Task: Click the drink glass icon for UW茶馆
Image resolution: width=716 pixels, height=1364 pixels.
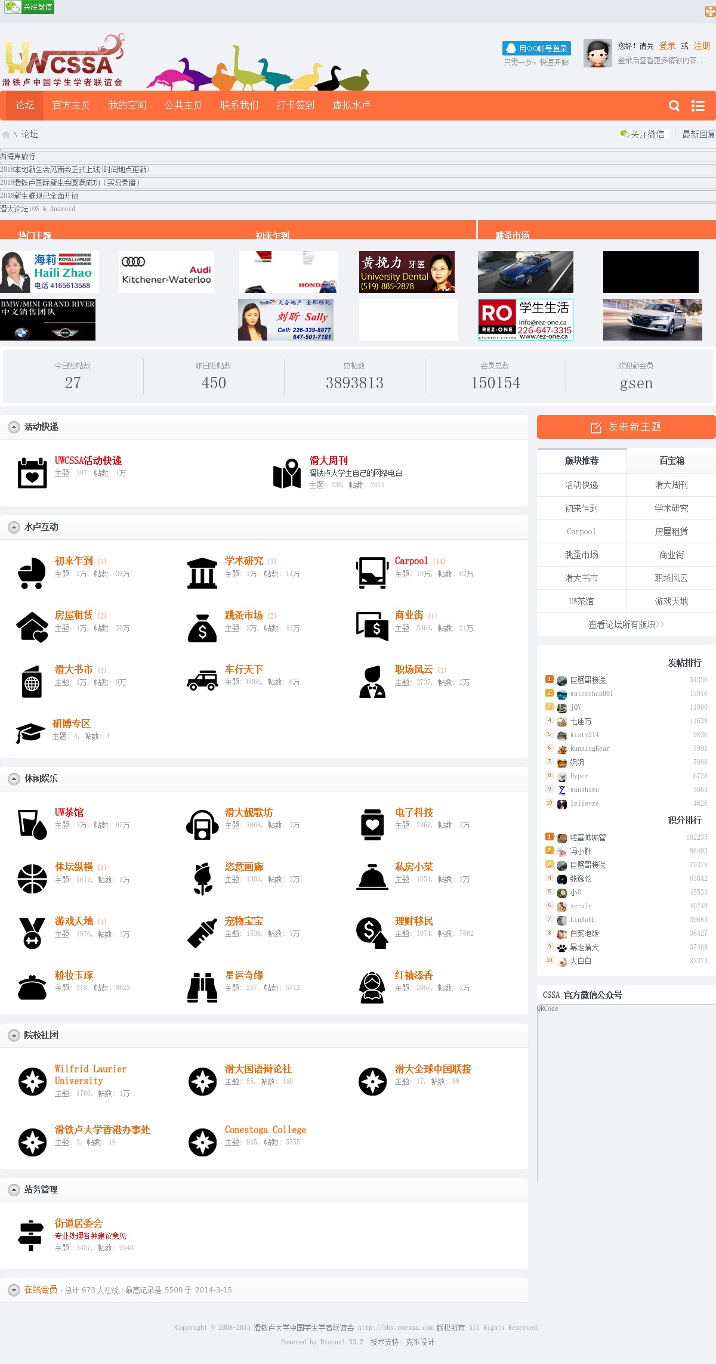Action: tap(32, 825)
